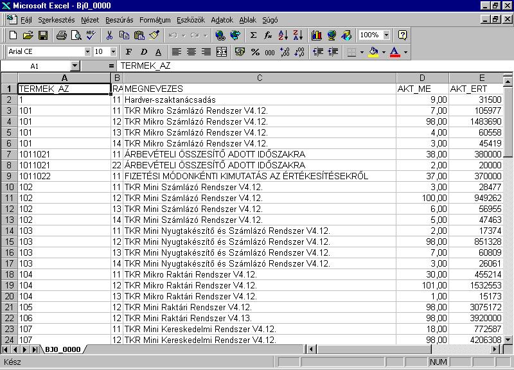Image resolution: width=514 pixels, height=370 pixels.
Task: Toggle align right
Action: (206, 52)
